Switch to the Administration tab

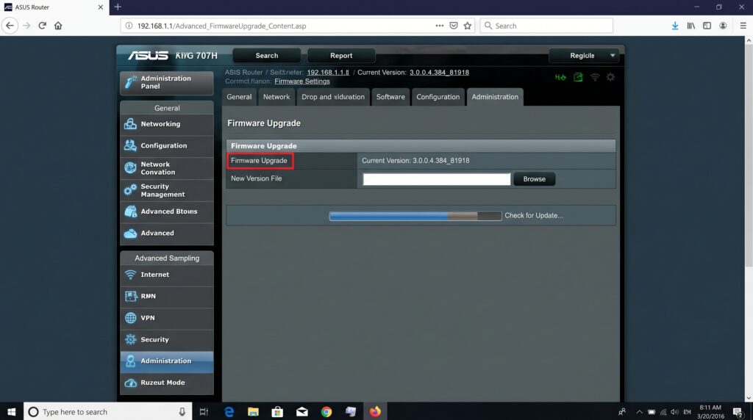point(495,97)
